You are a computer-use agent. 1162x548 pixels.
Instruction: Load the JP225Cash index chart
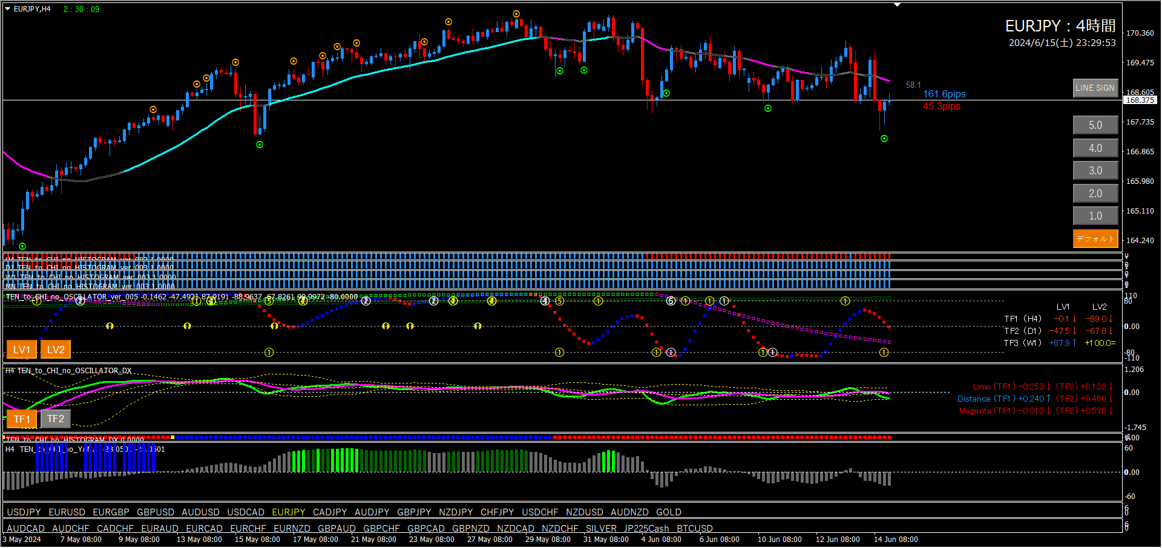point(646,529)
